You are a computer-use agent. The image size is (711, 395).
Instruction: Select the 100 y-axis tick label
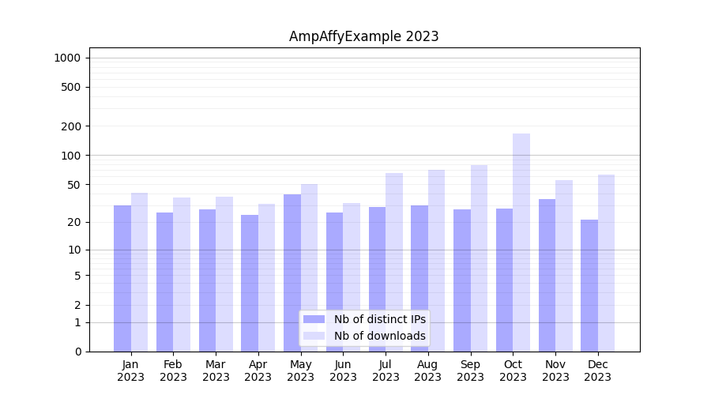coord(70,156)
